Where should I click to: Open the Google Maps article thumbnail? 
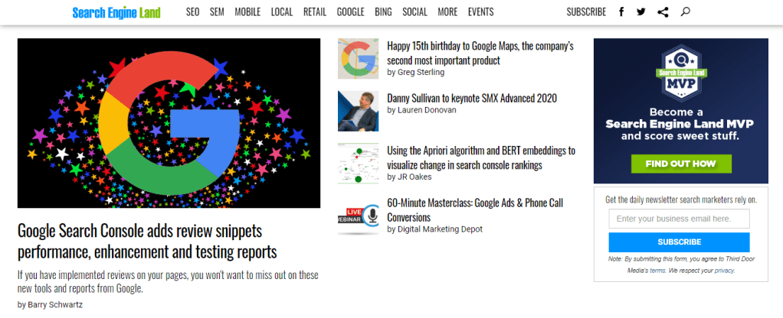pyautogui.click(x=358, y=59)
